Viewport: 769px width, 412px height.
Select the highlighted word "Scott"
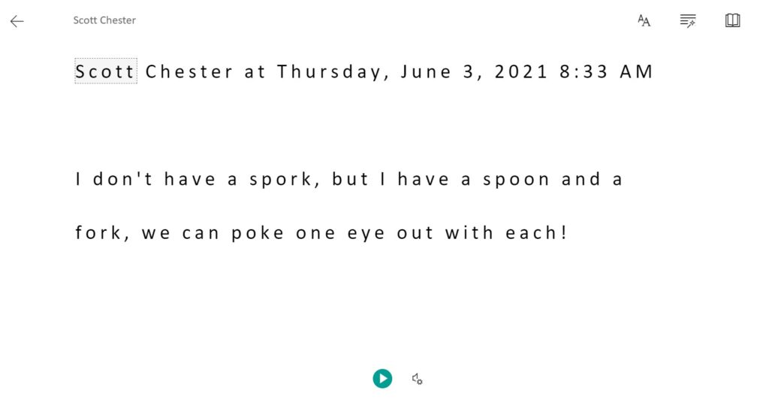[x=105, y=71]
